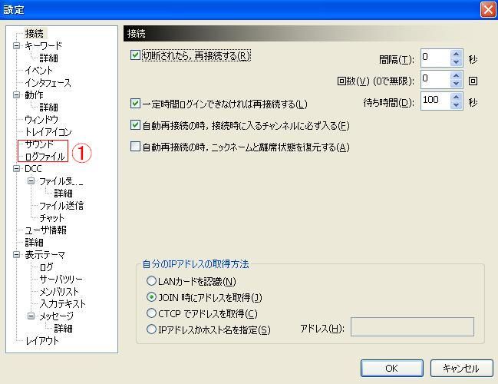The image size is (498, 384).
Task: Click the 間隔 seconds input field
Action: point(436,58)
